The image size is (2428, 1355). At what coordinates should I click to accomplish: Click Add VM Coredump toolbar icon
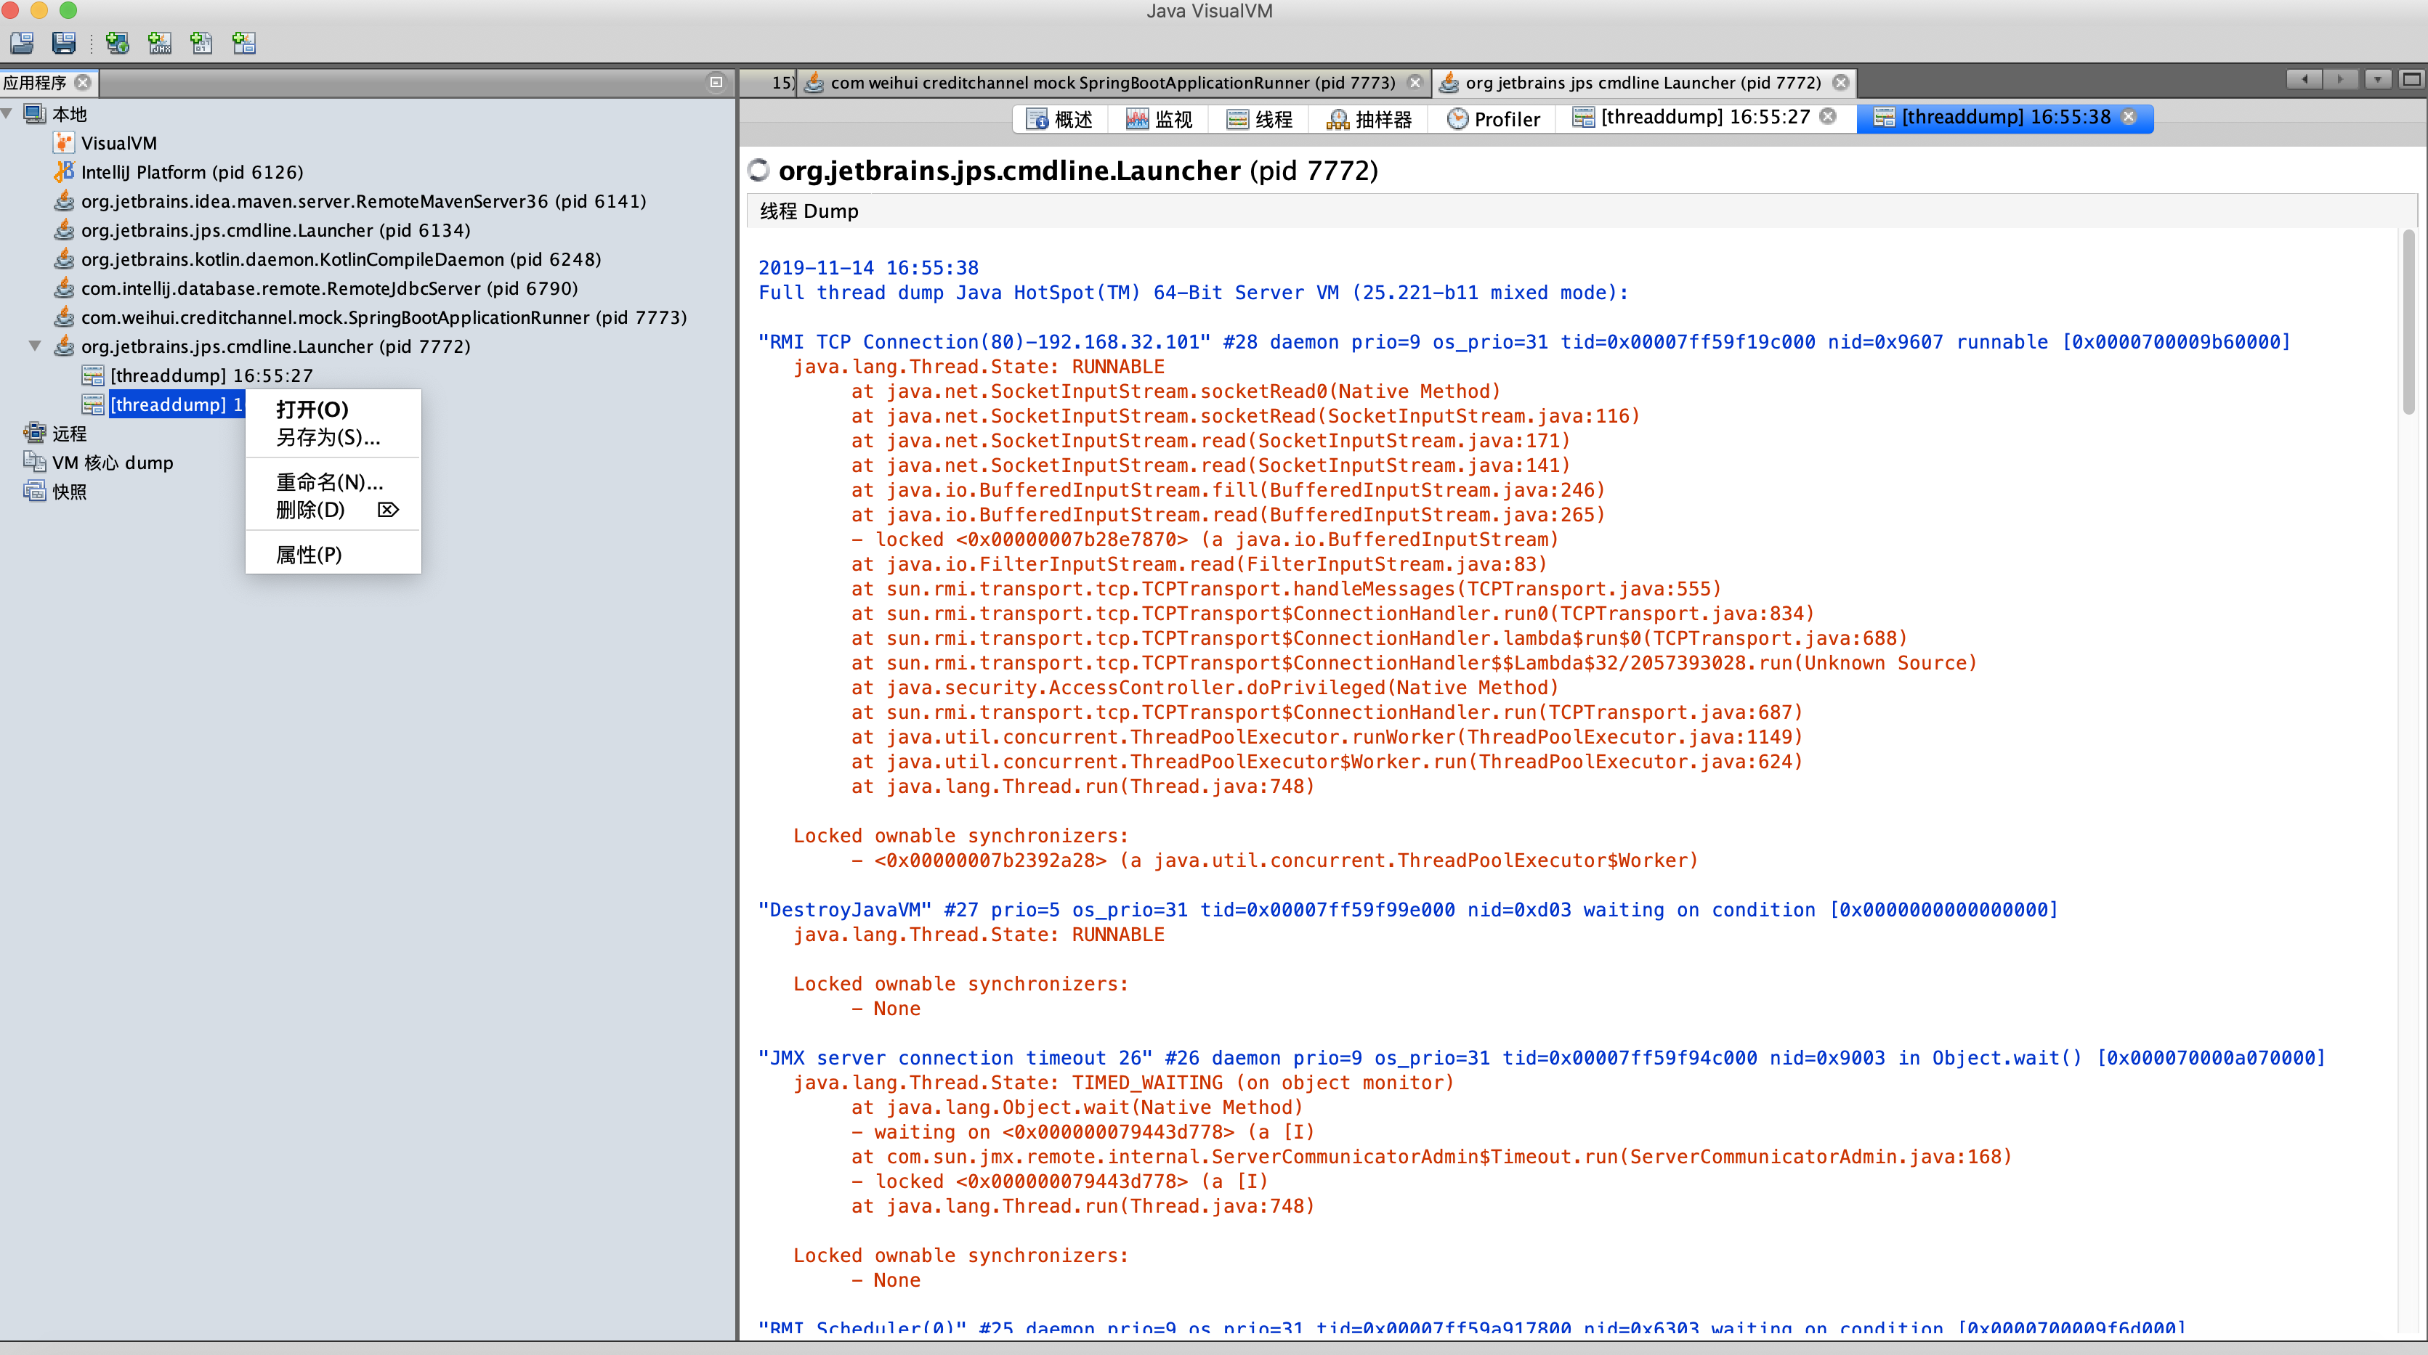[x=201, y=42]
